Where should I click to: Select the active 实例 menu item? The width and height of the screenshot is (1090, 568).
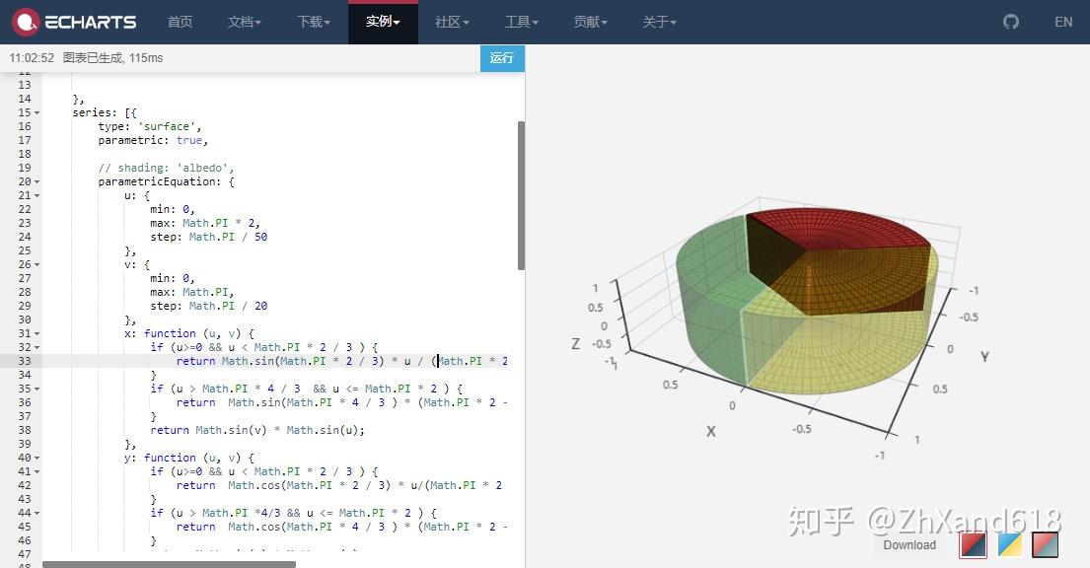(383, 21)
